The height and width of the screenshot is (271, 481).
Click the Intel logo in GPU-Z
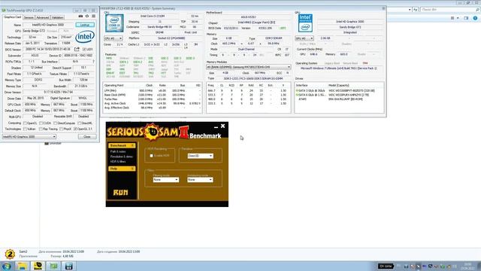pyautogui.click(x=85, y=37)
